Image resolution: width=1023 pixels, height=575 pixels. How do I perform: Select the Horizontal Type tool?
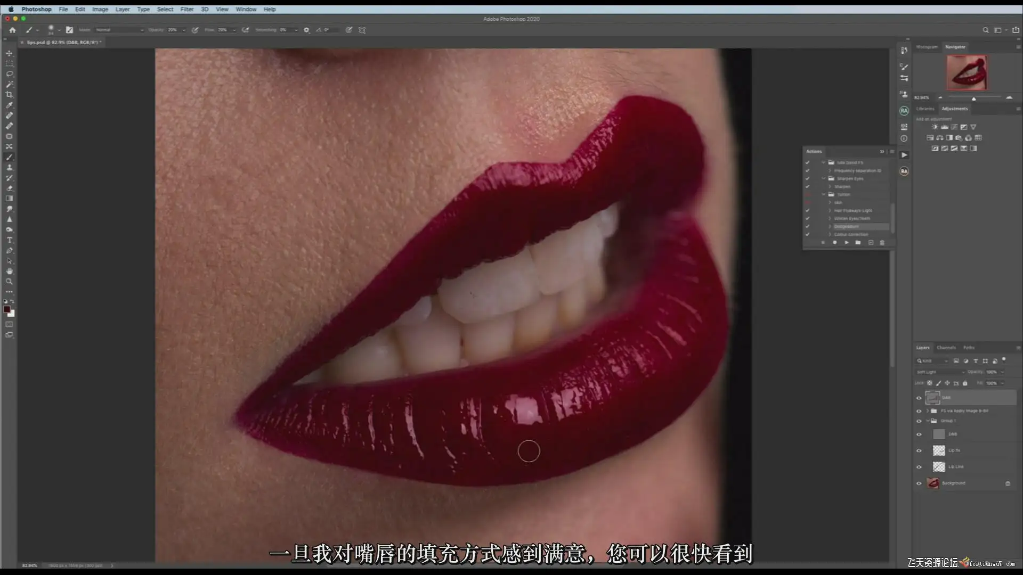9,240
